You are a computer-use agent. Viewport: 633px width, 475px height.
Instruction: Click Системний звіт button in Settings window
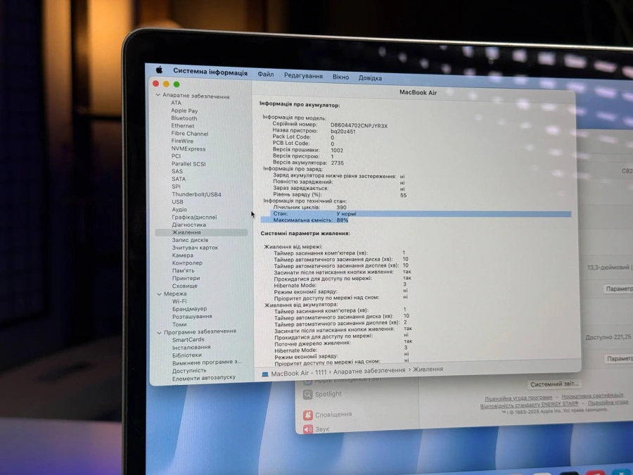(554, 384)
